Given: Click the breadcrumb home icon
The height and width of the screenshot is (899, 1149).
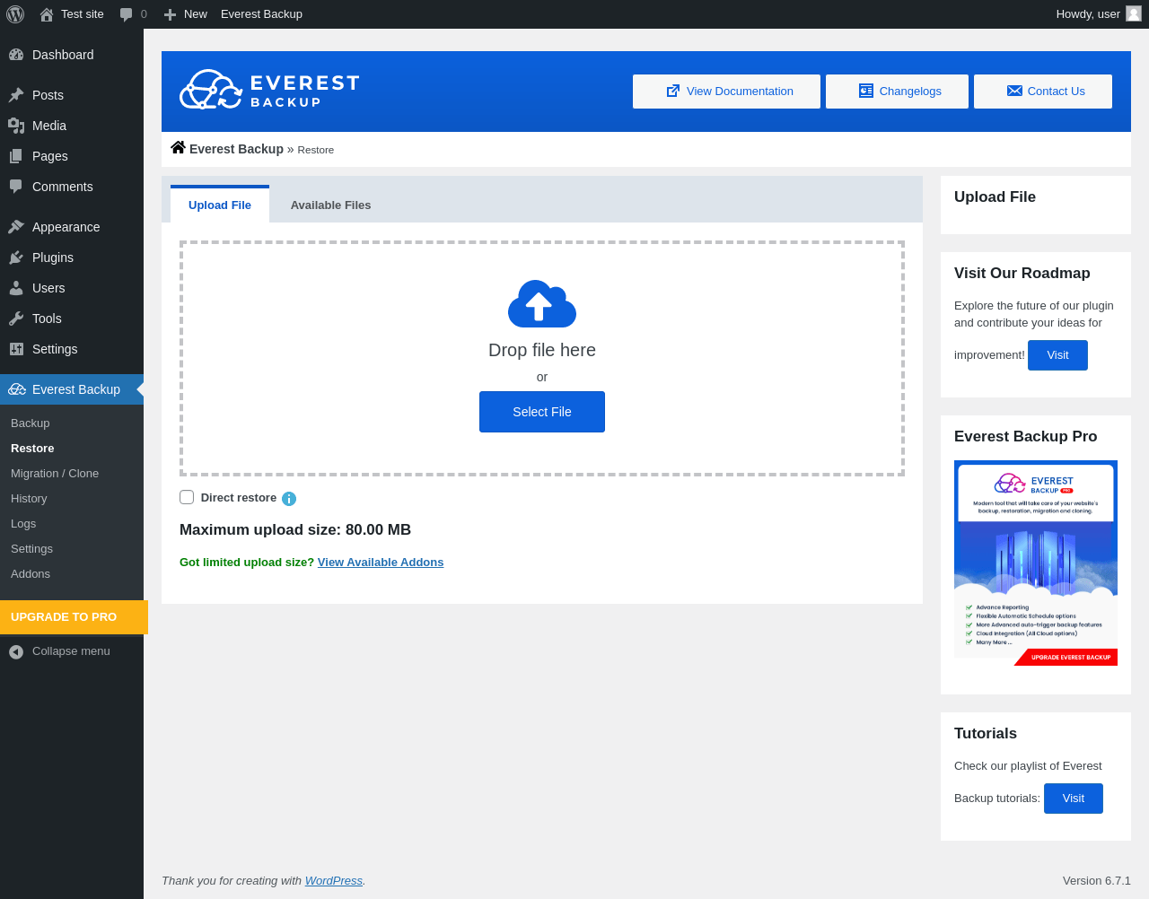Looking at the screenshot, I should point(178,147).
